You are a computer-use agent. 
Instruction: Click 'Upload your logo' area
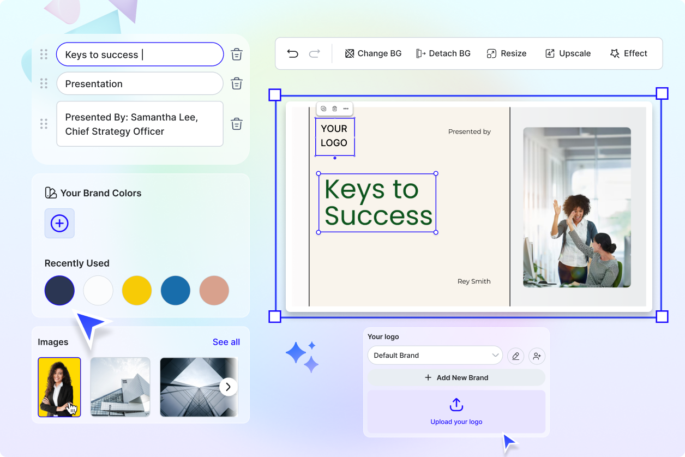[456, 412]
